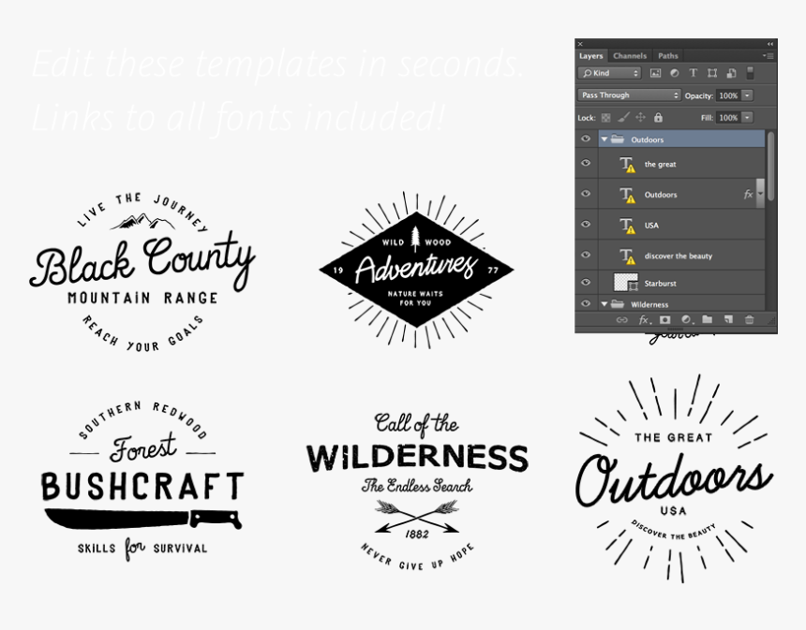The image size is (806, 630).
Task: Open the Layers panel flyout menu
Action: [770, 55]
